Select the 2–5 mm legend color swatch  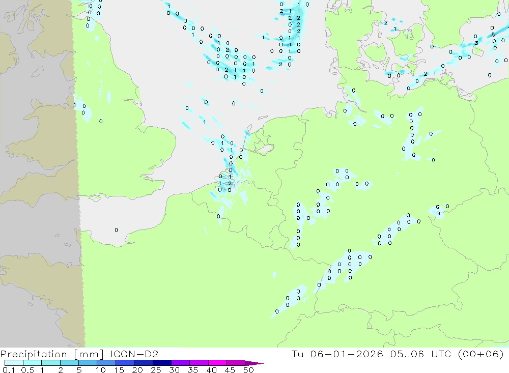pyautogui.click(x=69, y=363)
